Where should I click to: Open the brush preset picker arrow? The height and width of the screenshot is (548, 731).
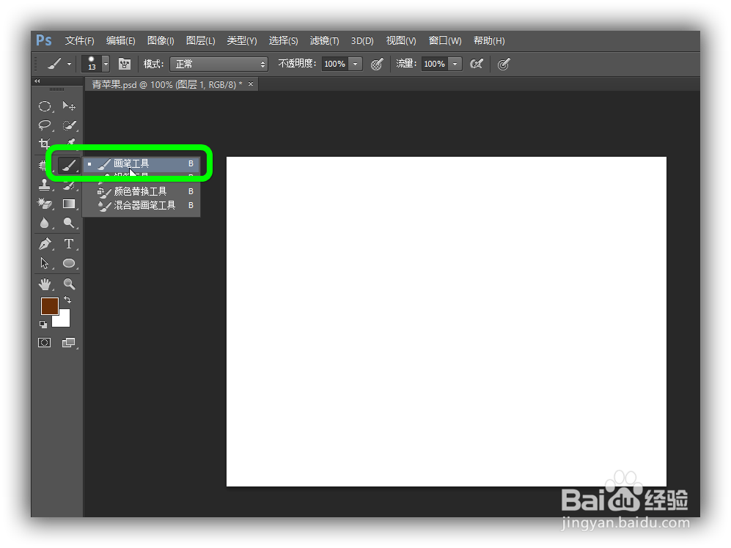pyautogui.click(x=106, y=64)
